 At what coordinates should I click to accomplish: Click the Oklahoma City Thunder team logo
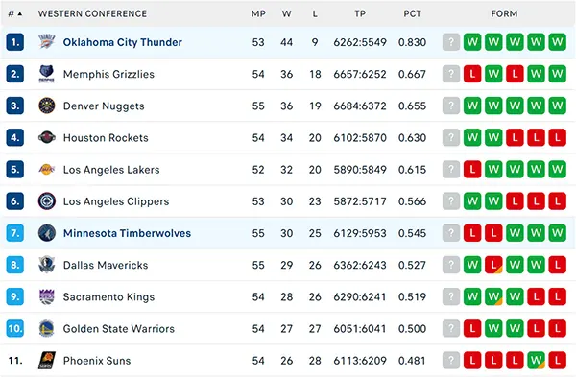47,42
